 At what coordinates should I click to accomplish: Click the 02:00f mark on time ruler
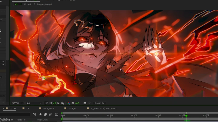[158, 115]
